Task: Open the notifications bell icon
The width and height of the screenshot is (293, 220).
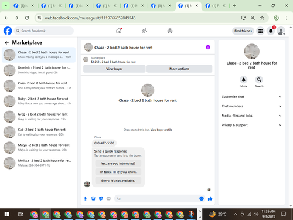Action: (271, 31)
